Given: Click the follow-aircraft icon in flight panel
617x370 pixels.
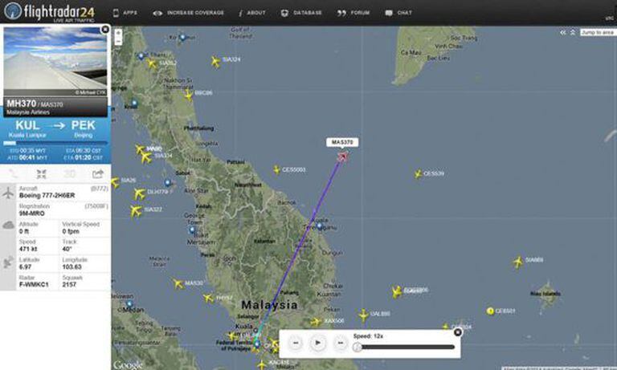Looking at the screenshot, I should pos(41,174).
